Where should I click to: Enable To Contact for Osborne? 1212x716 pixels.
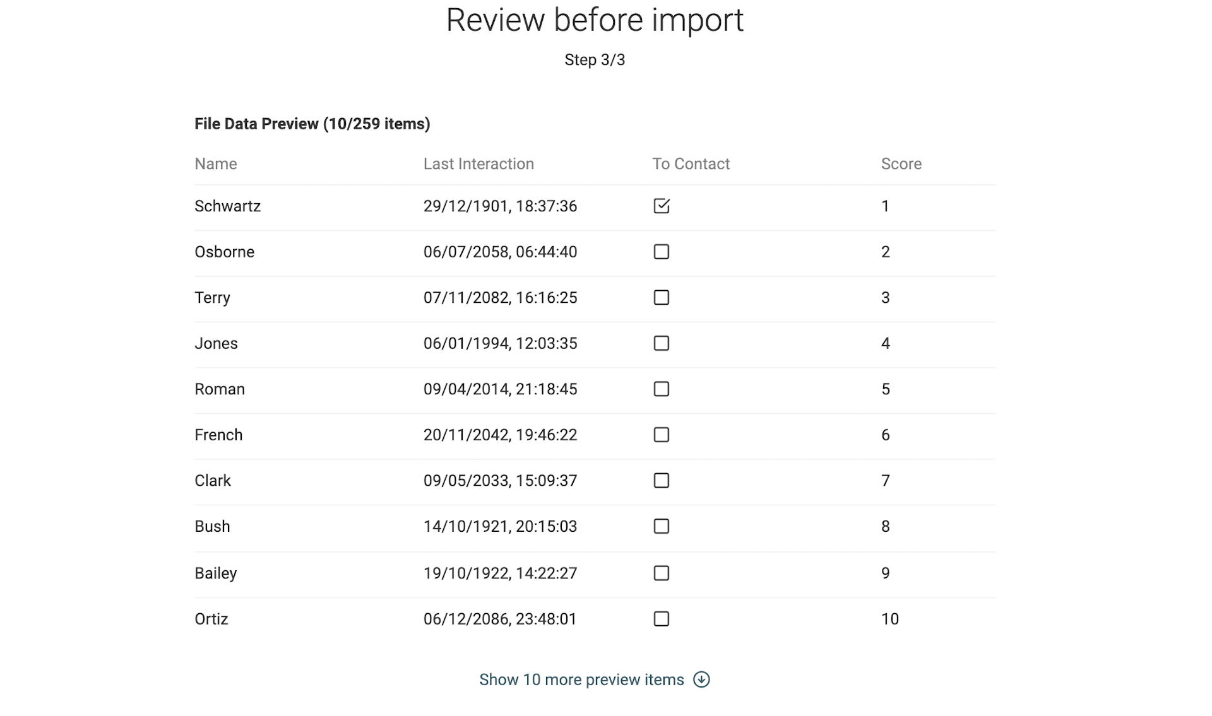point(661,252)
